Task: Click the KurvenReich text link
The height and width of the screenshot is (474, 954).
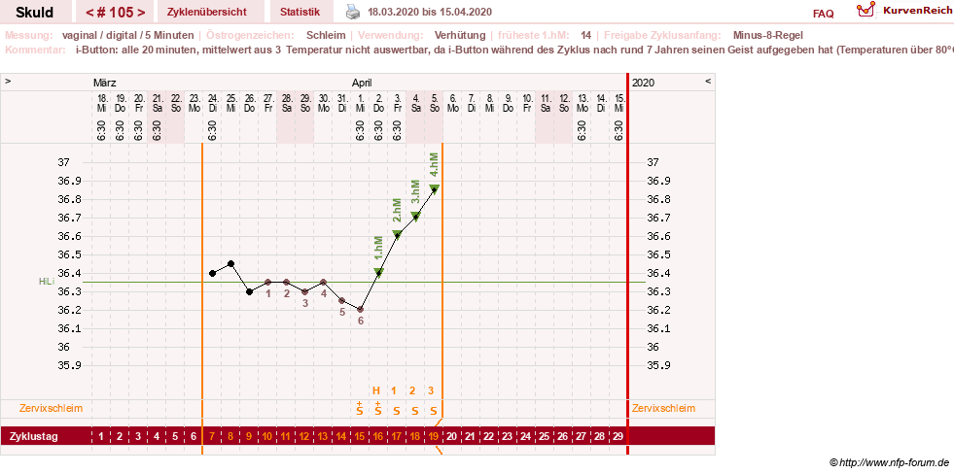Action: pyautogui.click(x=919, y=10)
